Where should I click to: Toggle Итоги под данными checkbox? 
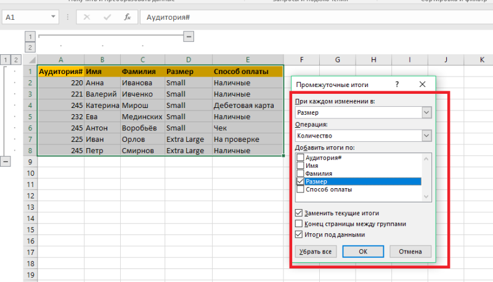coord(299,234)
